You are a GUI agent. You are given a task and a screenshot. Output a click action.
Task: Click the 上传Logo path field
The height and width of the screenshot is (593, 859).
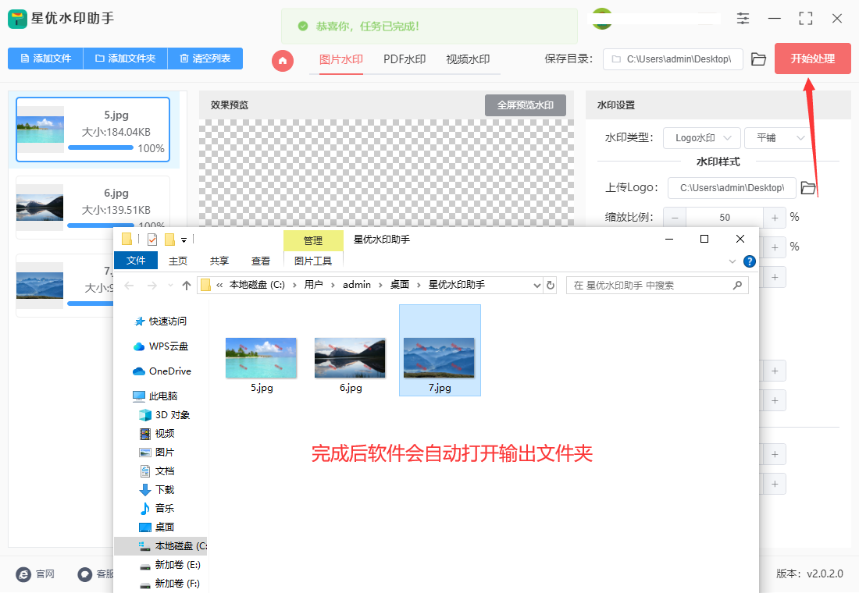(x=732, y=188)
